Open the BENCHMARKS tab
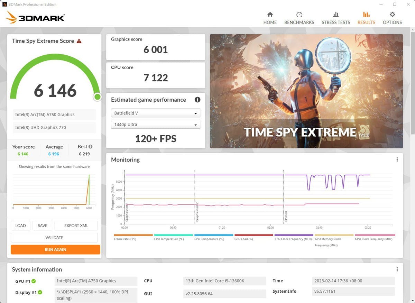The image size is (415, 303). coord(299,18)
